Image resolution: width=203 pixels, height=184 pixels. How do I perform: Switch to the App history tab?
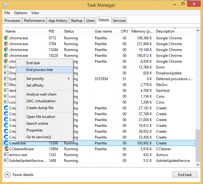58,21
